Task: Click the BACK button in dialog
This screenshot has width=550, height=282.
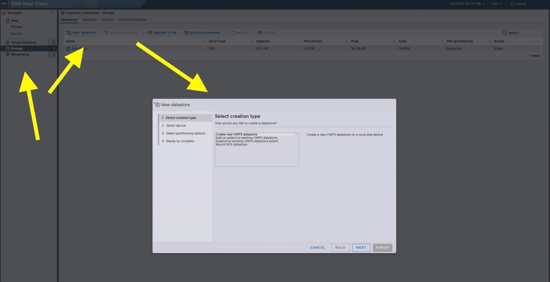Action: (340, 248)
